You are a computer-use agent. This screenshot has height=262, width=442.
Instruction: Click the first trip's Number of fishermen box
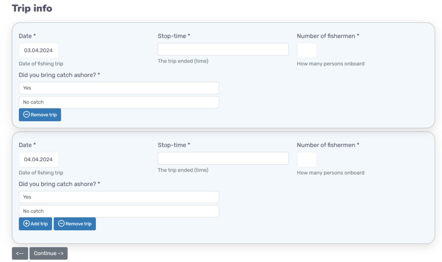point(306,50)
